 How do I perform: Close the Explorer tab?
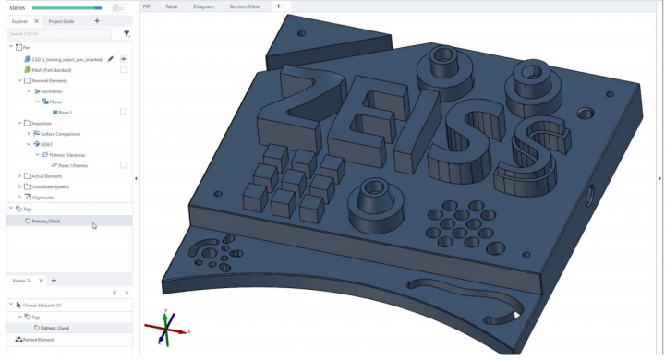pos(36,21)
